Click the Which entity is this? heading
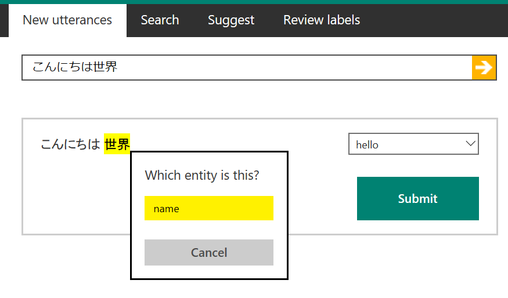 coord(202,175)
